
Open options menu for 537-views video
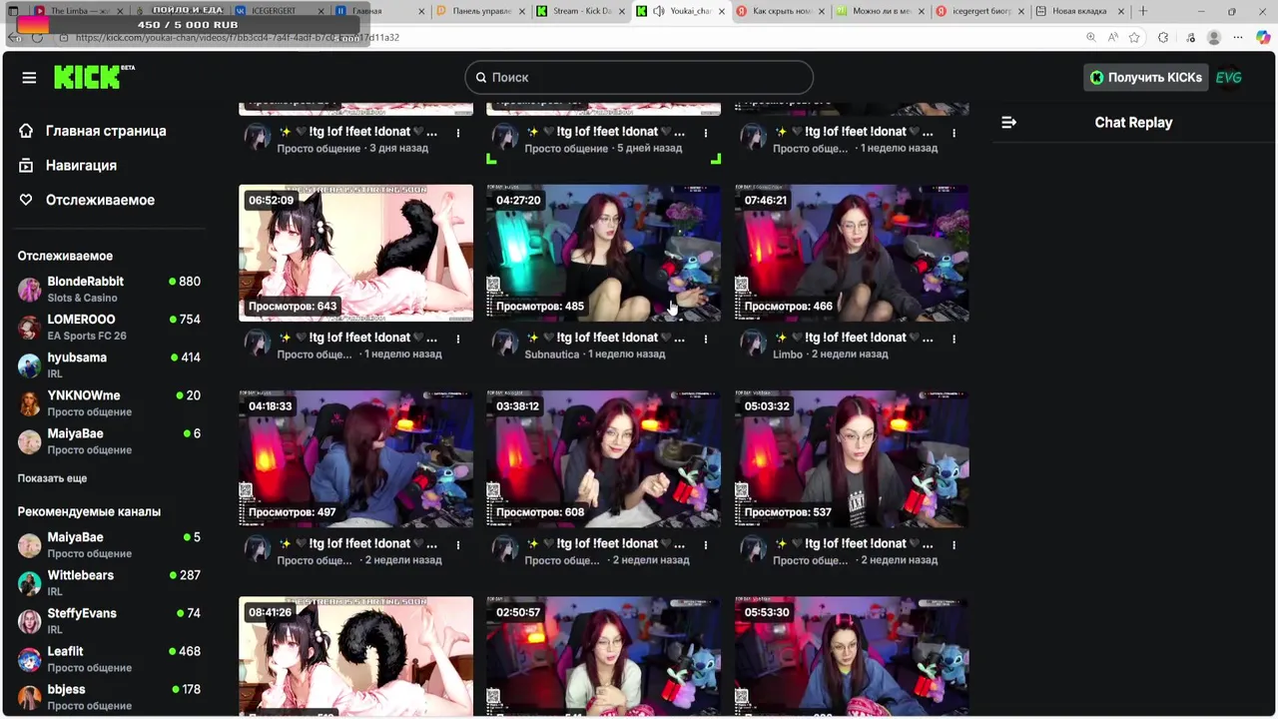[954, 544]
